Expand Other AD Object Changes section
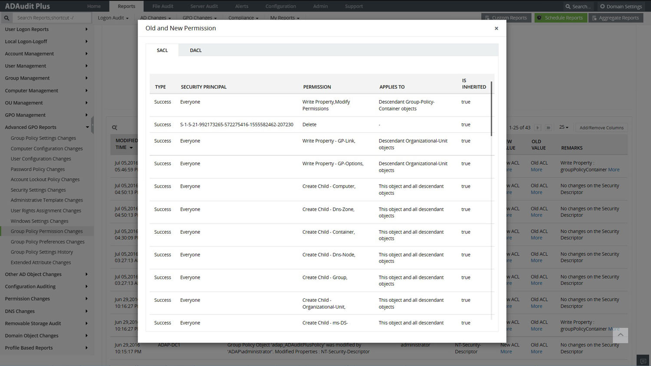Viewport: 651px width, 366px height. pos(46,274)
